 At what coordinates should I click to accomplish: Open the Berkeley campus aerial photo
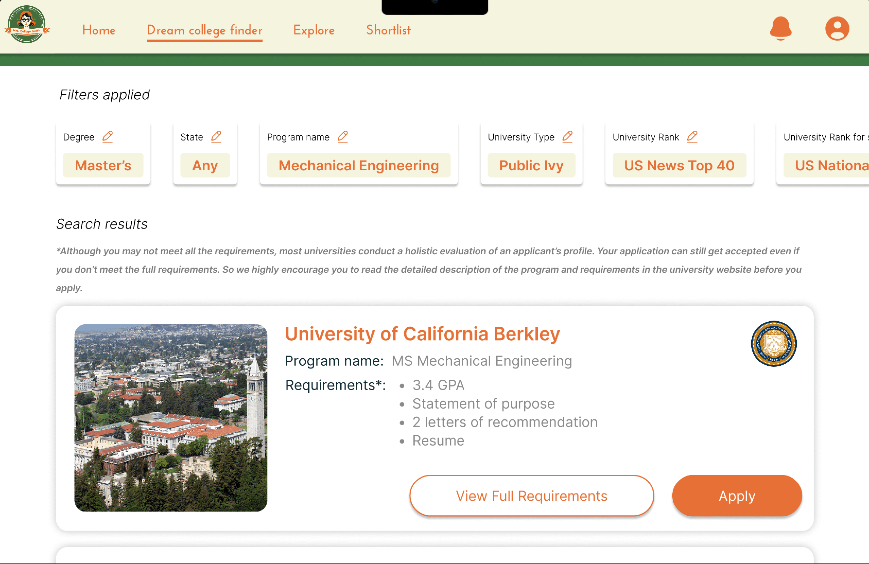click(x=170, y=418)
